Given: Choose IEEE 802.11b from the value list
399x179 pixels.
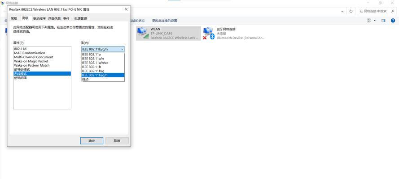Looking at the screenshot, I should [x=103, y=67].
